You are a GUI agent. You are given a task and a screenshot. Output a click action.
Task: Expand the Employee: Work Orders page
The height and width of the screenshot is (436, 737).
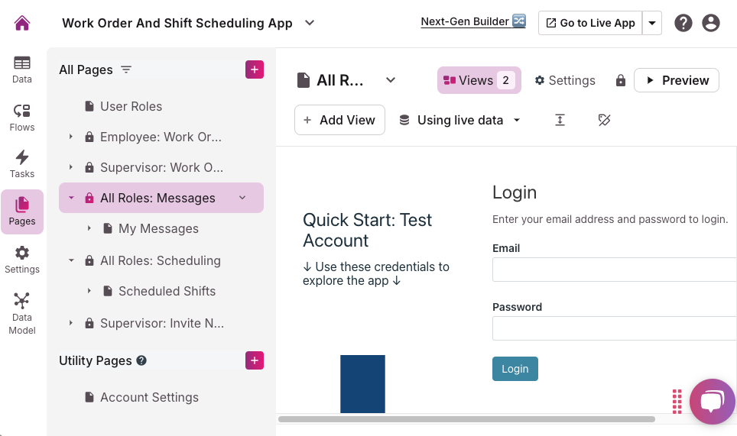click(x=71, y=137)
